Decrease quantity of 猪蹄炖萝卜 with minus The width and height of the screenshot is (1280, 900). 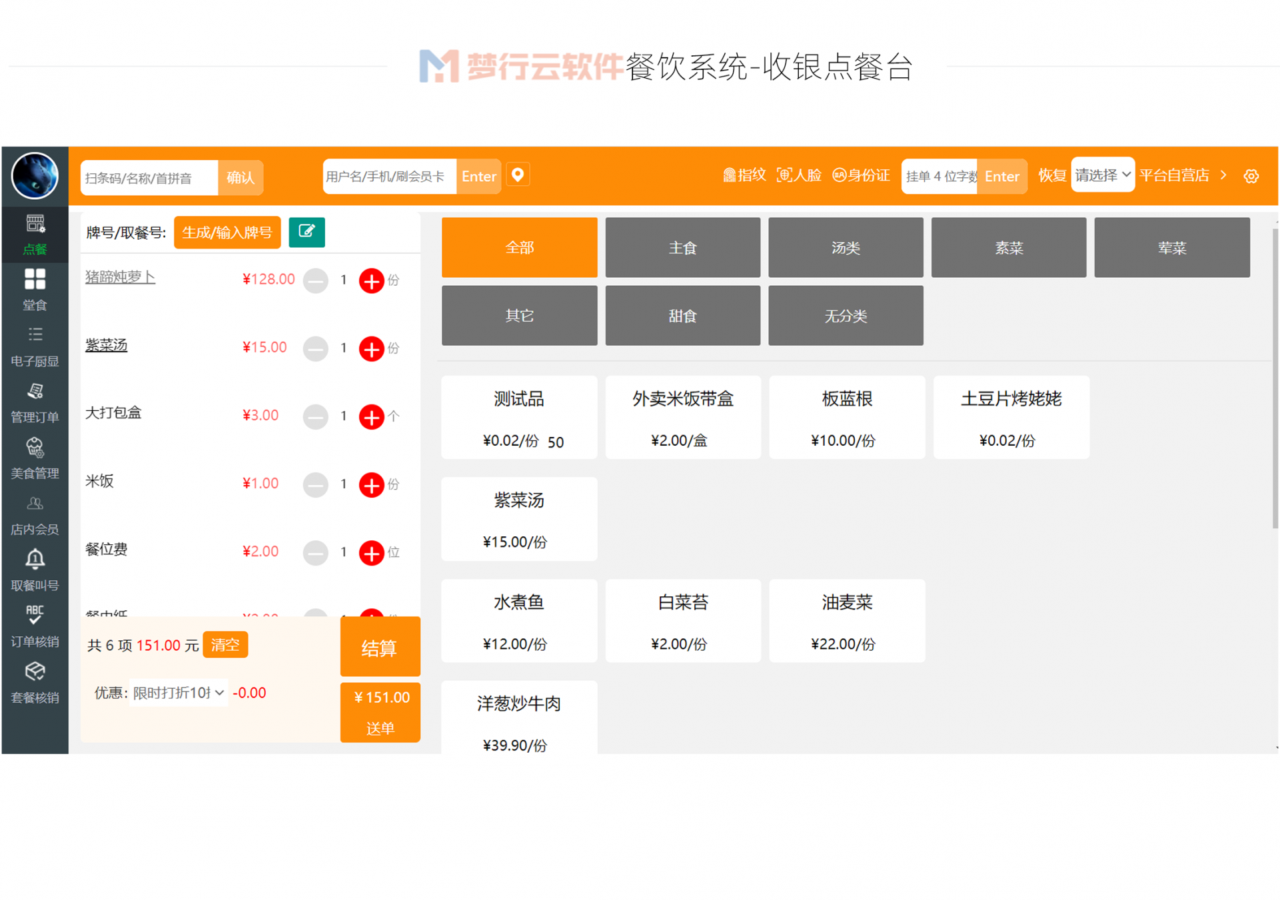click(x=315, y=280)
